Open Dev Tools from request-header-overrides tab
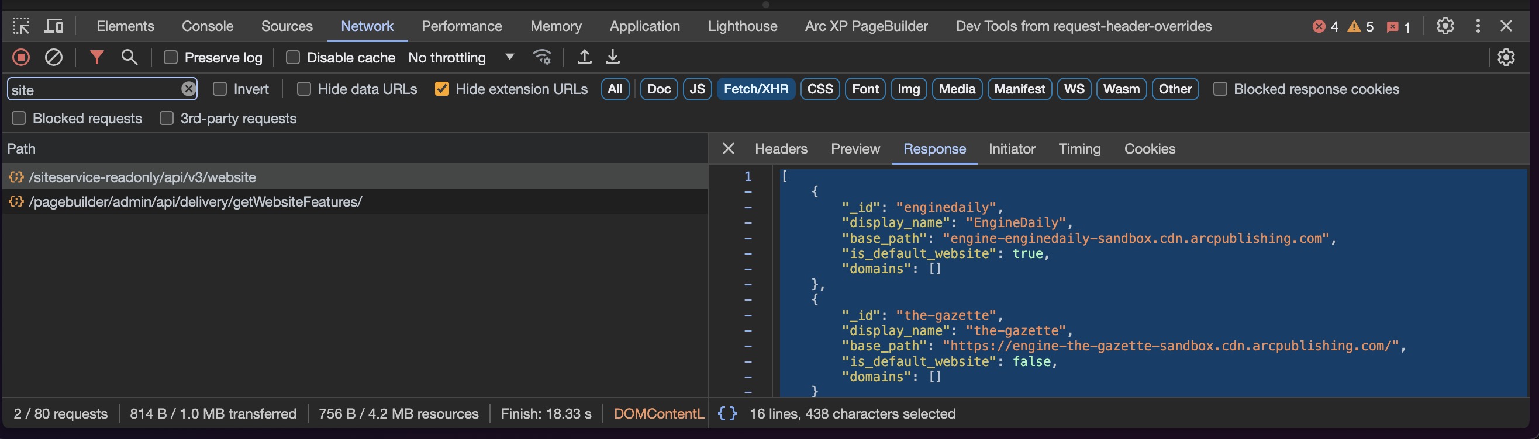Viewport: 1539px width, 439px height. click(1083, 26)
